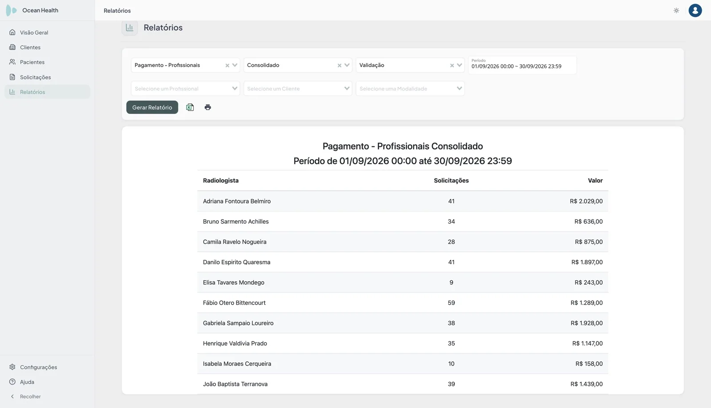Open Pacientes in sidebar

(47, 62)
